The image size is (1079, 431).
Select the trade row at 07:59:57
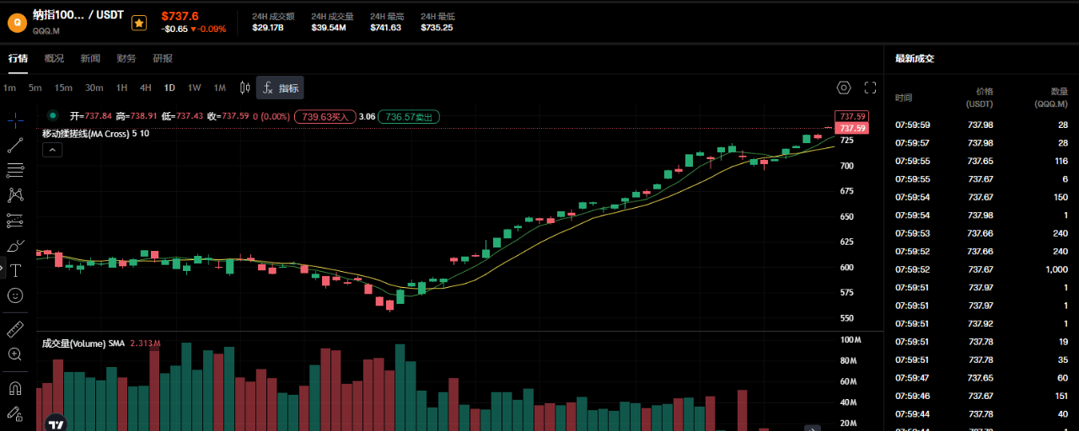[x=981, y=143]
